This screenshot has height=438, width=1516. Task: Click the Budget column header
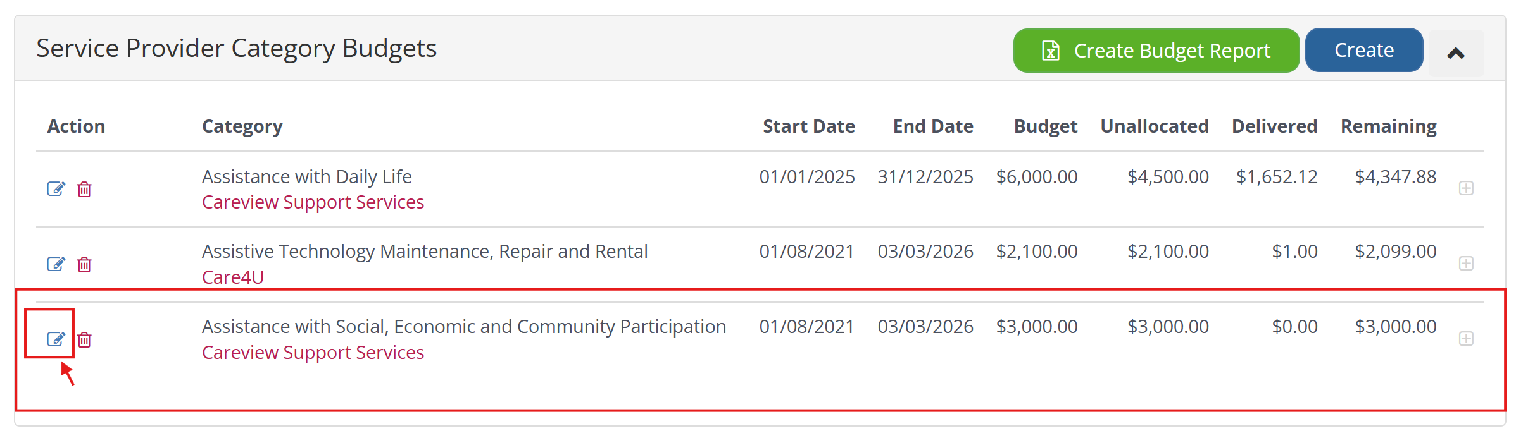(x=1045, y=126)
